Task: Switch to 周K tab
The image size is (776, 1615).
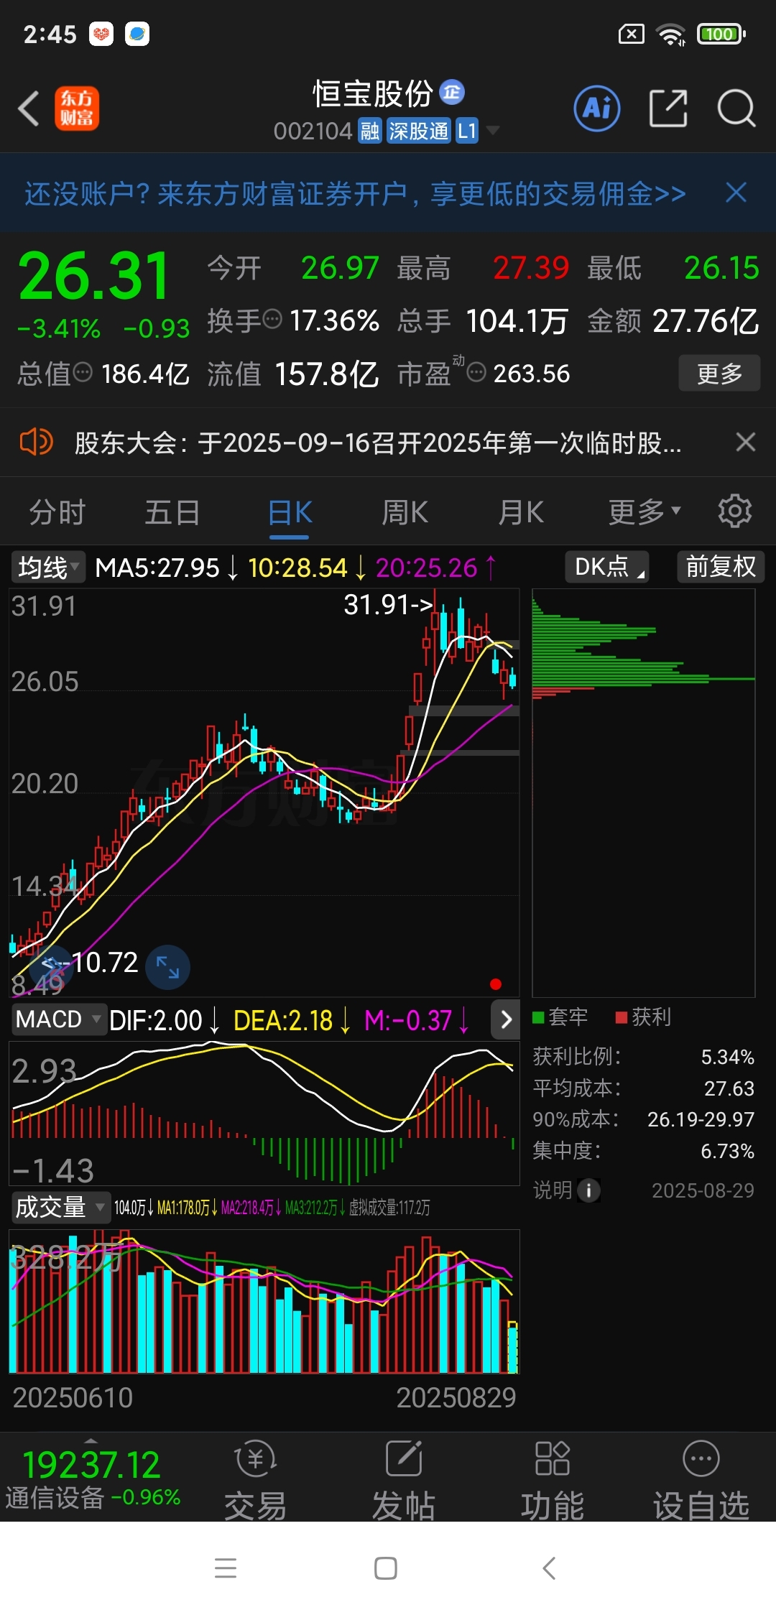Action: (405, 512)
